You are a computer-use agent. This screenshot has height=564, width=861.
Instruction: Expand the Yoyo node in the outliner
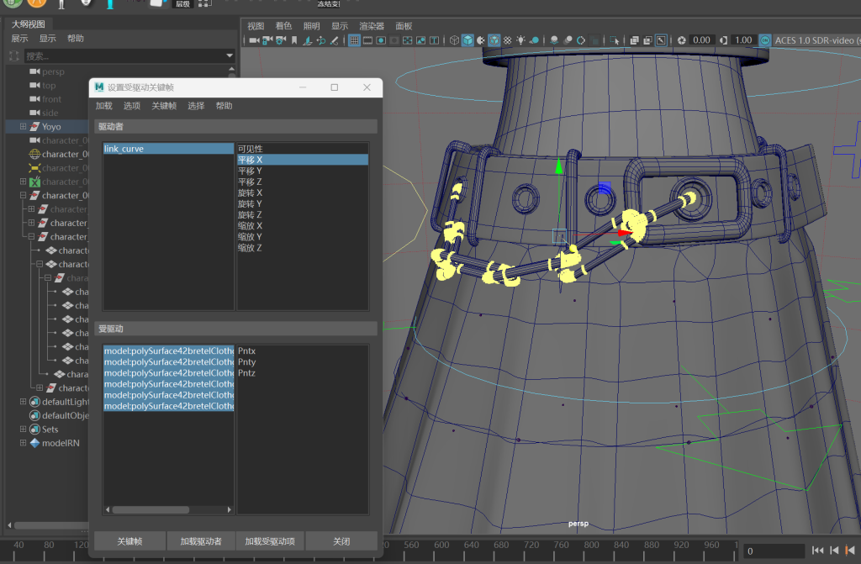23,126
